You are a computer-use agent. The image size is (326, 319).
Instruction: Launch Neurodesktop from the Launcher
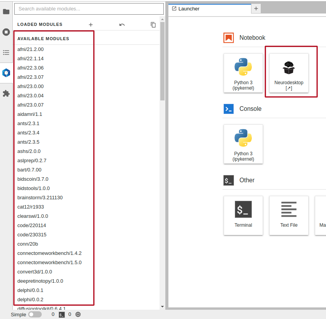[289, 73]
